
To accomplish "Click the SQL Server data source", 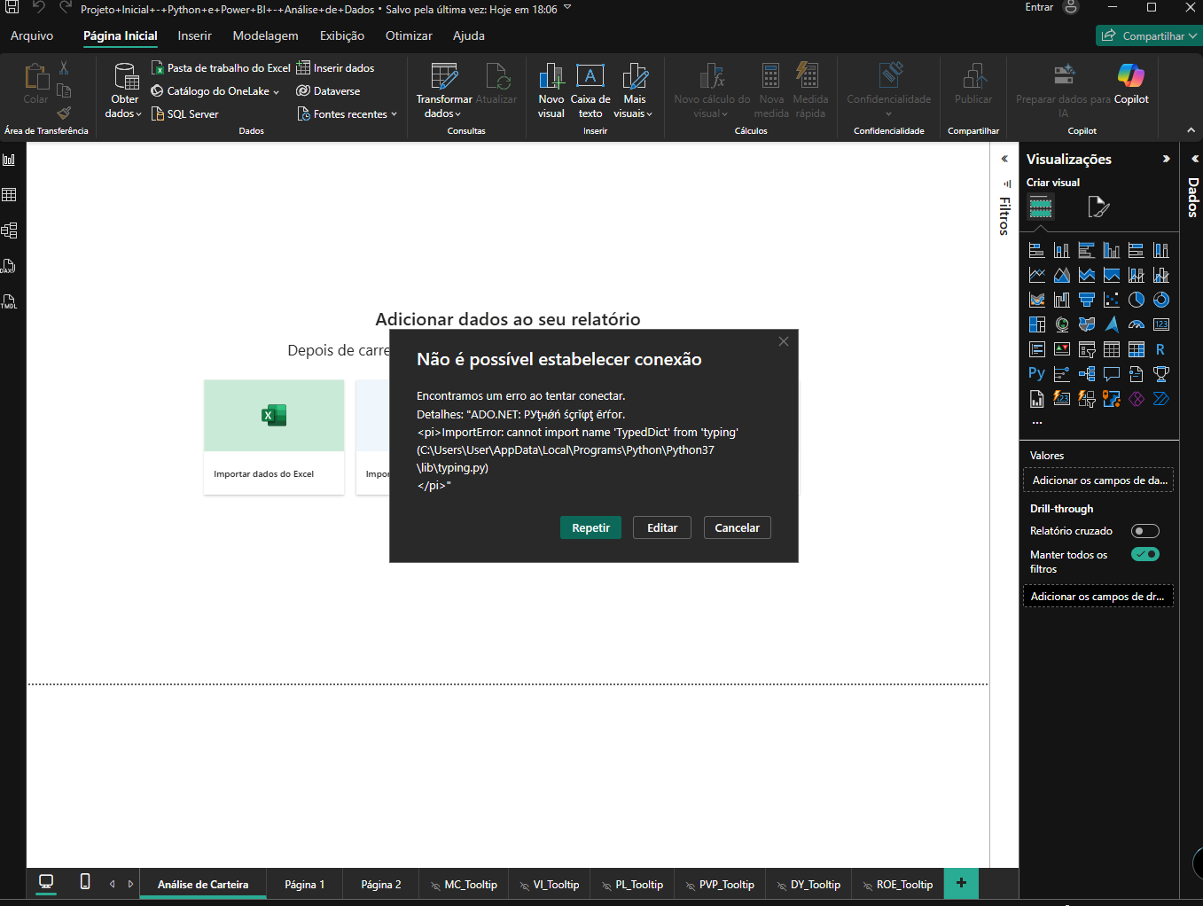I will click(x=184, y=114).
